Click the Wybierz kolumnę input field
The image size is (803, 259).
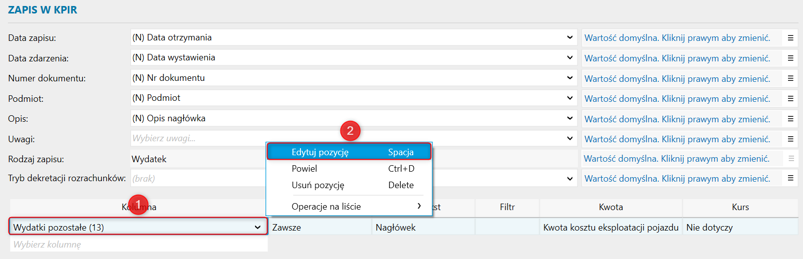(x=139, y=245)
